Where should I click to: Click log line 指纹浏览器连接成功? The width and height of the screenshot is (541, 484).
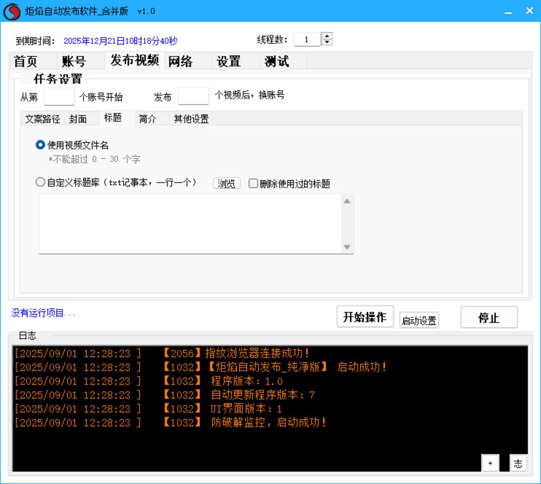(x=162, y=353)
